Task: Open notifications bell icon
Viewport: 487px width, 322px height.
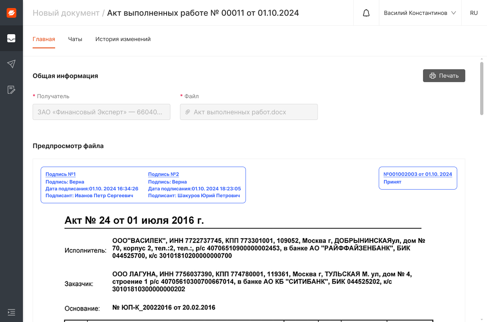Action: point(366,13)
